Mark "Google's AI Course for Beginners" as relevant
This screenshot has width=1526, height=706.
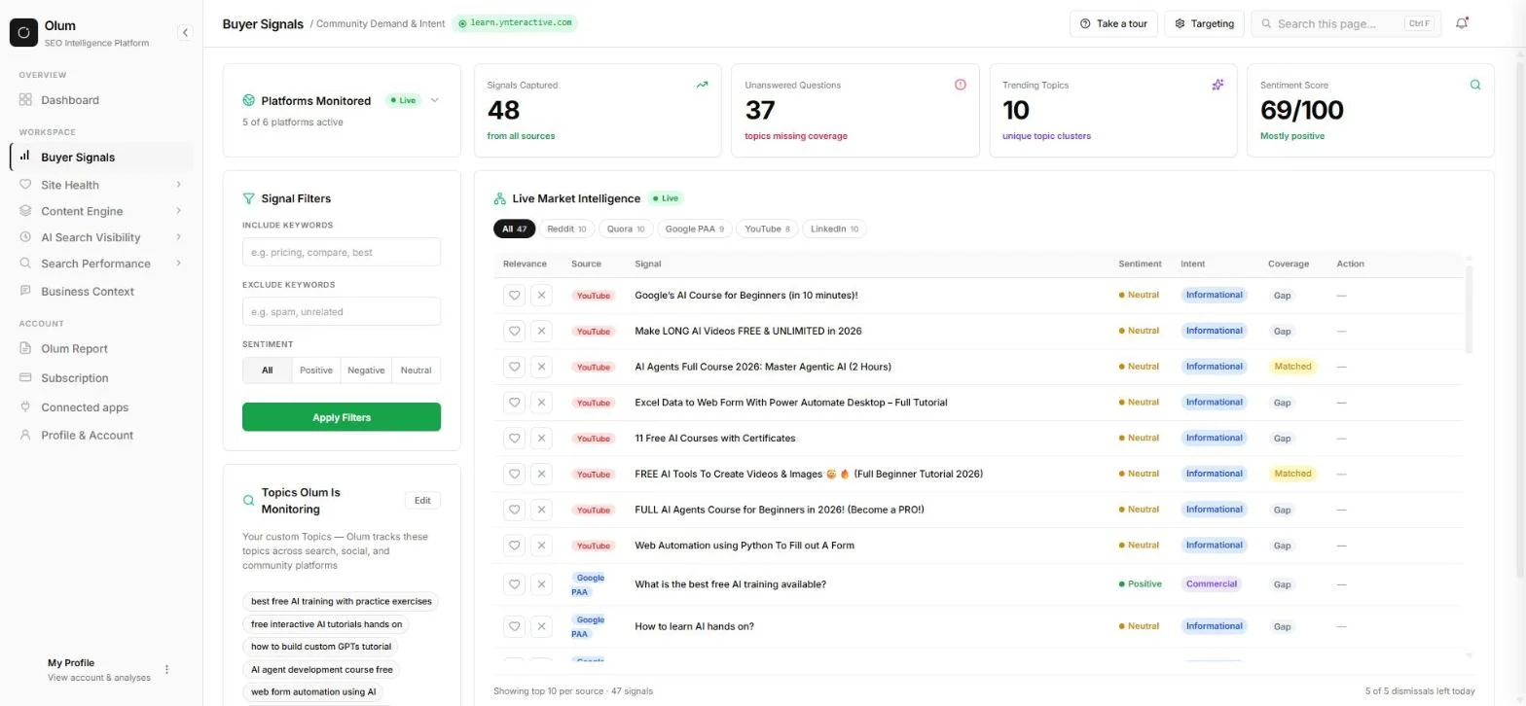[514, 296]
